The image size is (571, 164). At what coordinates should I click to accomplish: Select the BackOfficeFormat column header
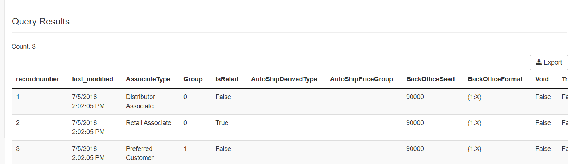point(495,79)
